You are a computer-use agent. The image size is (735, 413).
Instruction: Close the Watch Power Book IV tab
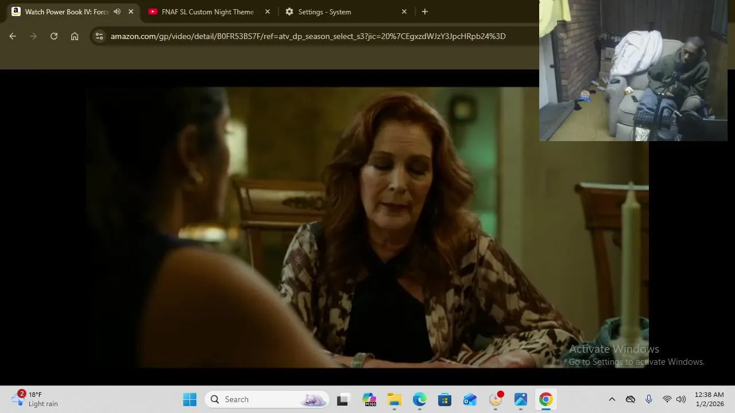click(131, 11)
